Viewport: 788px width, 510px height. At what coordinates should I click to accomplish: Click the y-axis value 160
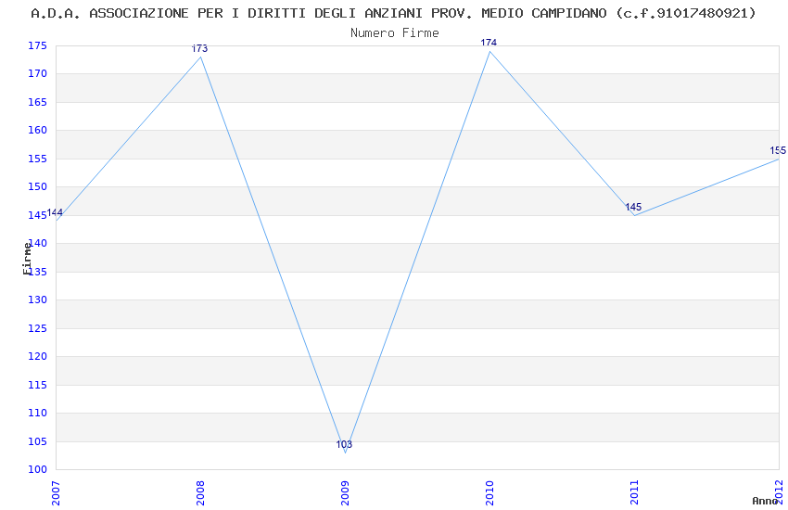[x=37, y=130]
